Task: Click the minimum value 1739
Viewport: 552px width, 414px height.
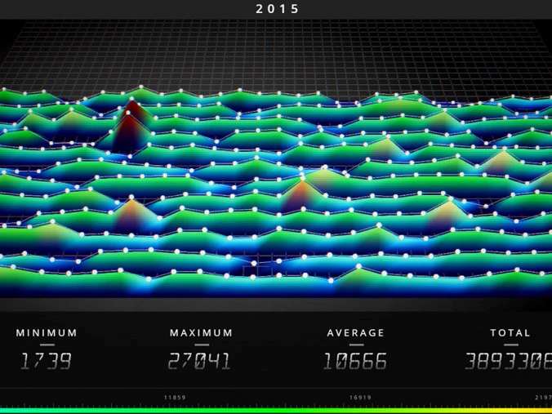Action: 46,361
